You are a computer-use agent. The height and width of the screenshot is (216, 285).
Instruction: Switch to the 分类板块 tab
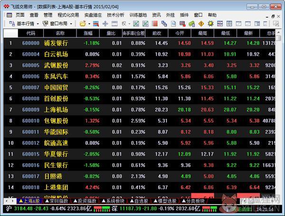[x=193, y=201]
